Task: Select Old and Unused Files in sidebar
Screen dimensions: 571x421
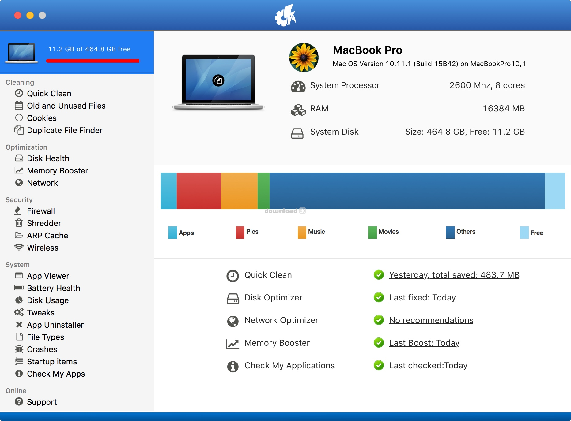Action: pyautogui.click(x=66, y=106)
